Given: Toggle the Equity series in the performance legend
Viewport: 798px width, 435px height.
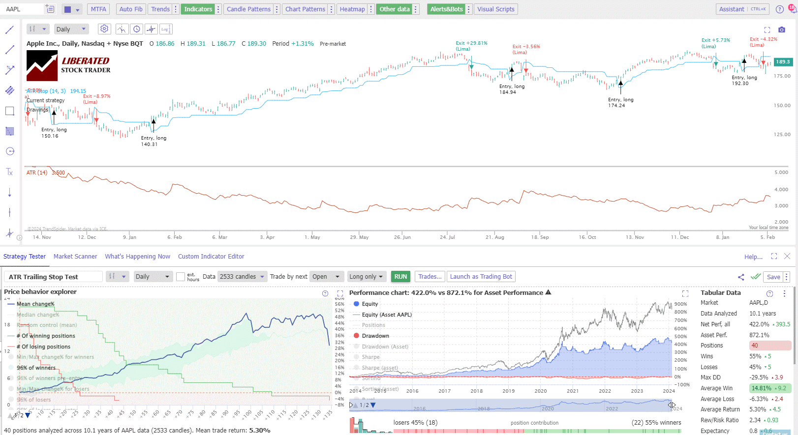Looking at the screenshot, I should tap(366, 304).
